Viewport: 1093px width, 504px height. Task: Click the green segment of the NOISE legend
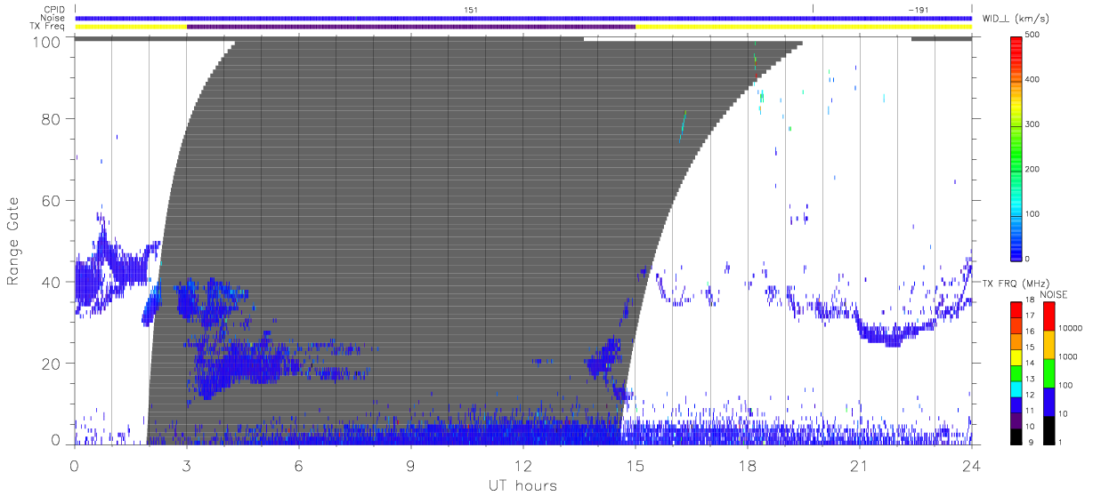[1048, 373]
